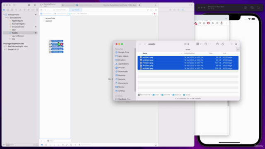Viewport: 265px width, 149px height.
Task: Click Simulator home button icon
Action: [246, 7]
